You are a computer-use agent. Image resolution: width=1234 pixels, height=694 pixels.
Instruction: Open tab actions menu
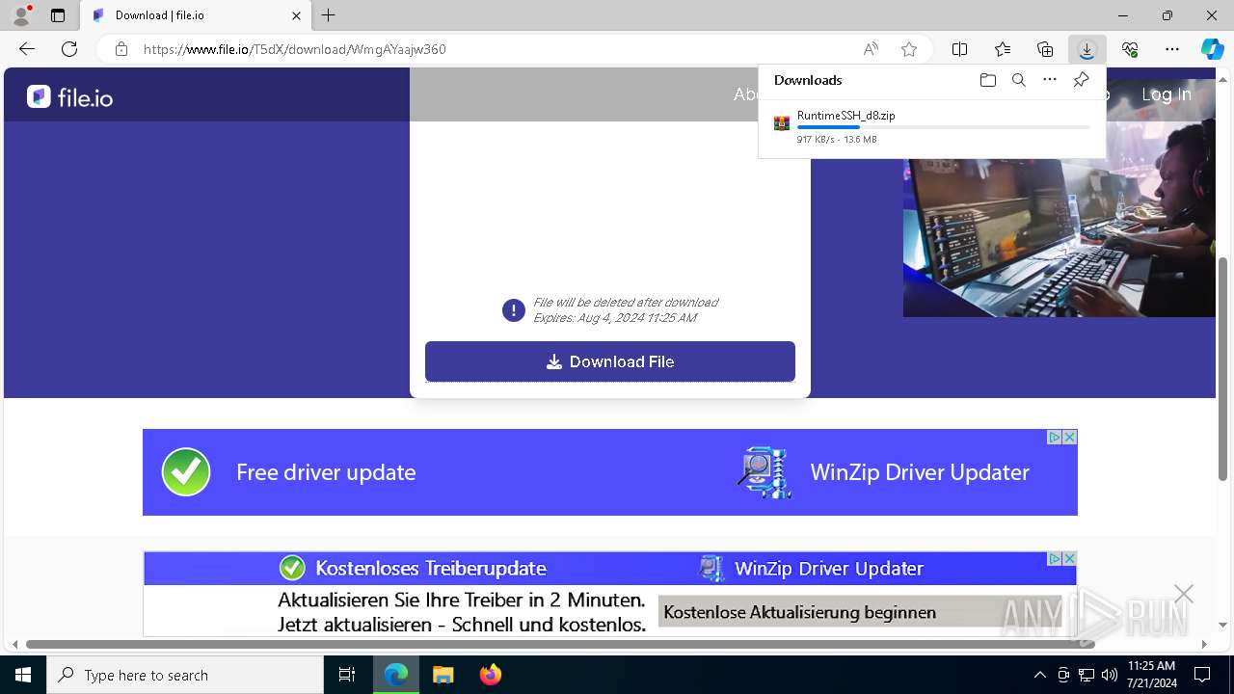pos(58,15)
